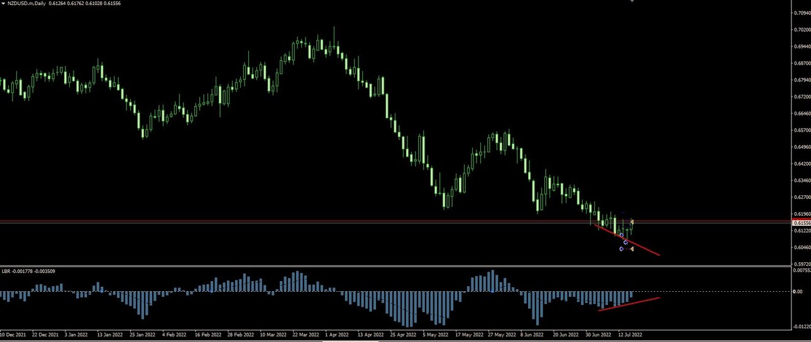Click the orange trade arrow beside the latest candle

click(632, 222)
